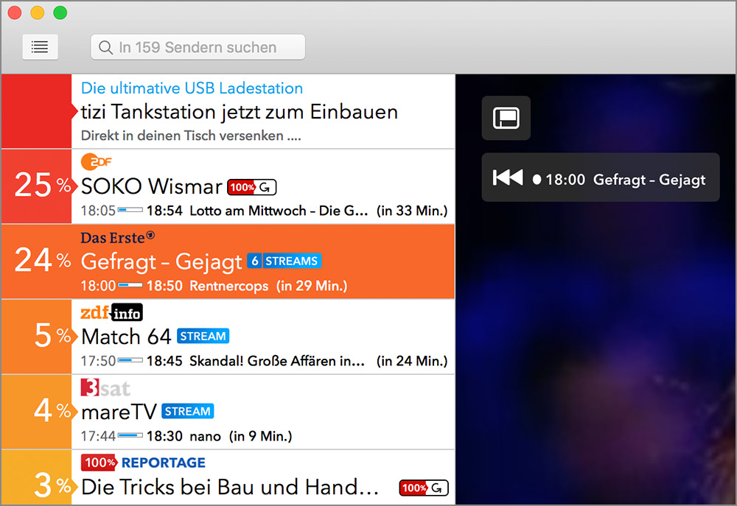Click the yellow minimize window button
737x506 pixels.
tap(38, 13)
